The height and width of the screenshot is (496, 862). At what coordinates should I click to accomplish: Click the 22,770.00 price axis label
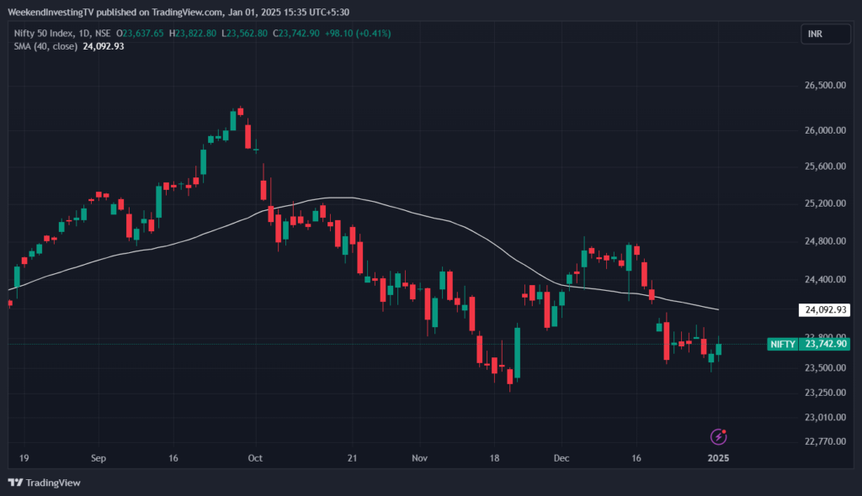[x=825, y=441]
